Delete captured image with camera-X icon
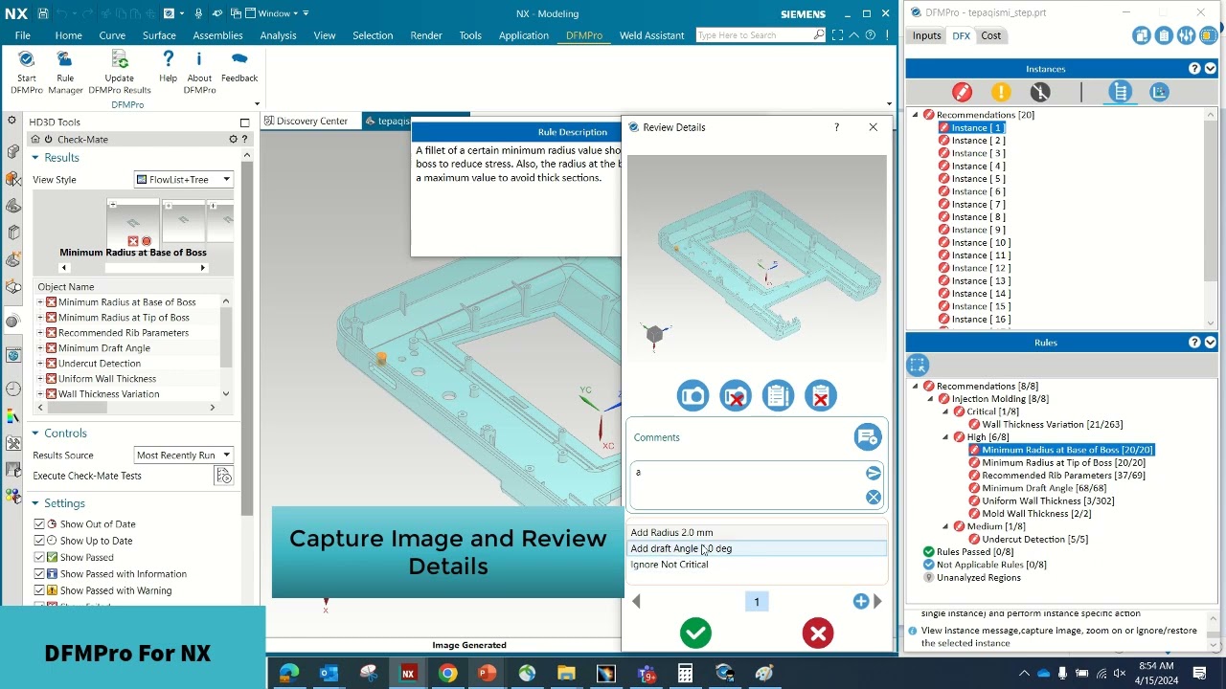The height and width of the screenshot is (689, 1226). (x=736, y=396)
